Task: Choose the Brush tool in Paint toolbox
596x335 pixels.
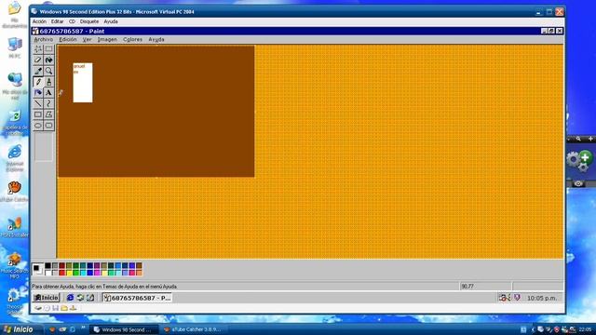Action: pyautogui.click(x=48, y=82)
